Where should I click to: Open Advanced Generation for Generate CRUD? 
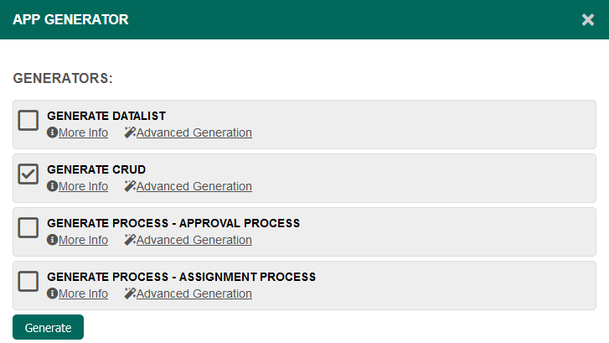click(x=194, y=186)
